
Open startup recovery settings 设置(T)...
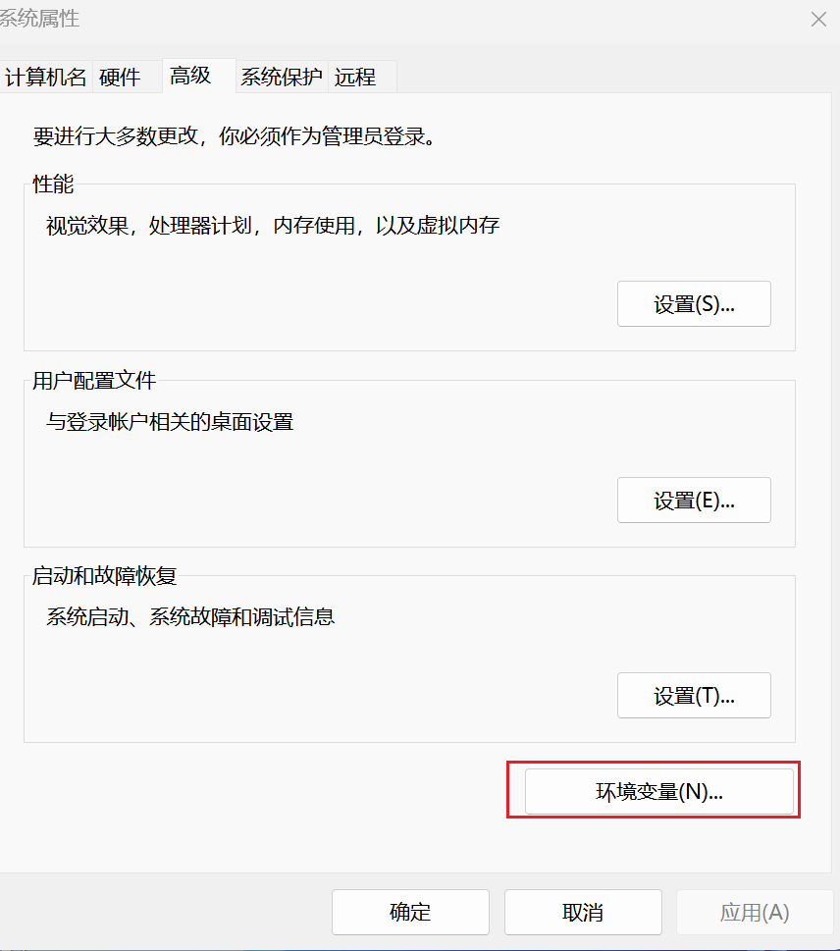click(694, 696)
